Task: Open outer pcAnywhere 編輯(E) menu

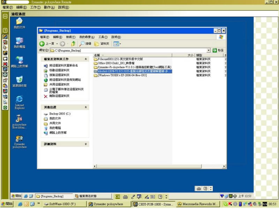Action: coord(21,7)
